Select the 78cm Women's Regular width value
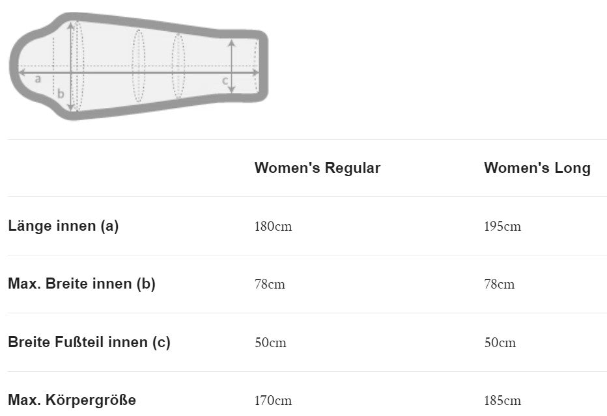Image resolution: width=607 pixels, height=416 pixels. click(270, 285)
